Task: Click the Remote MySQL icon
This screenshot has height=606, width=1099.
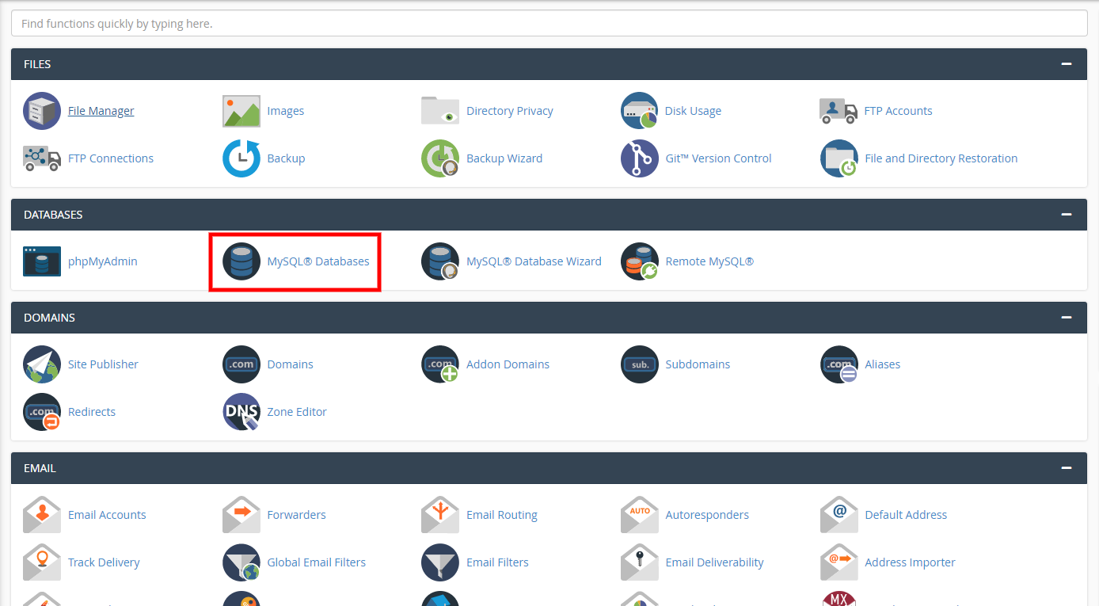Action: (640, 261)
